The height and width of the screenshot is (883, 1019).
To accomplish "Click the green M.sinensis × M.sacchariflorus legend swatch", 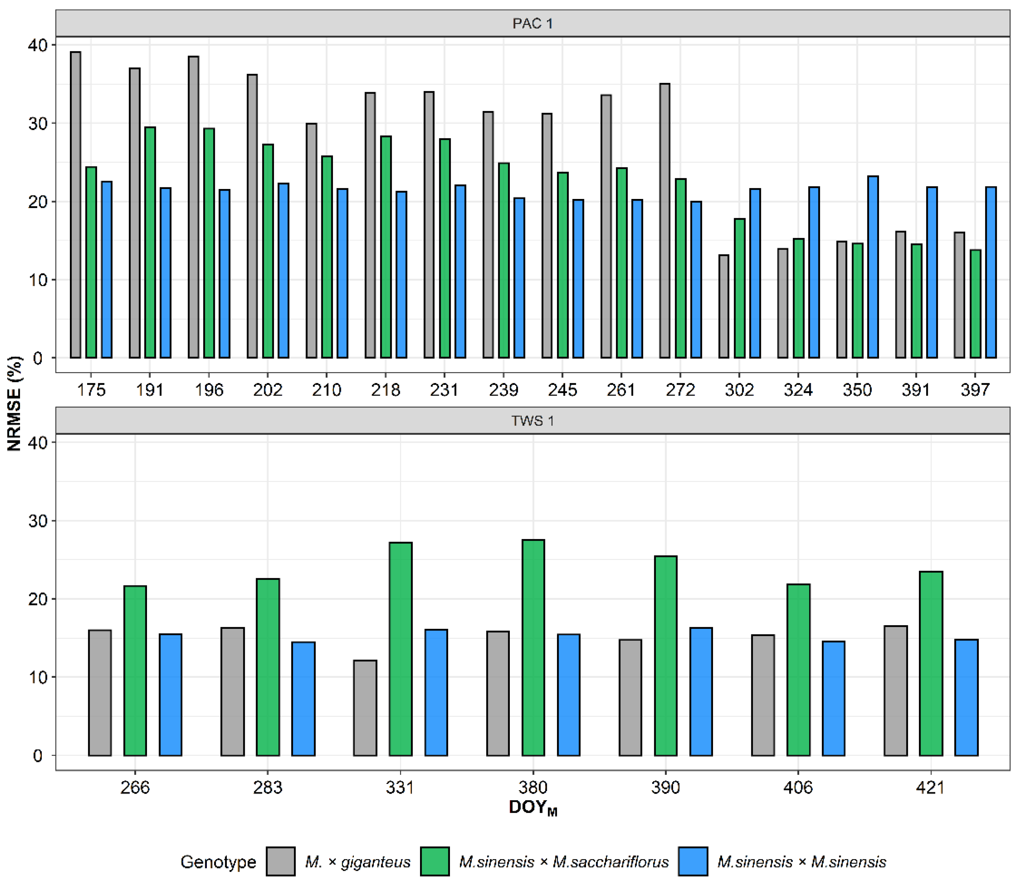I will point(435,861).
